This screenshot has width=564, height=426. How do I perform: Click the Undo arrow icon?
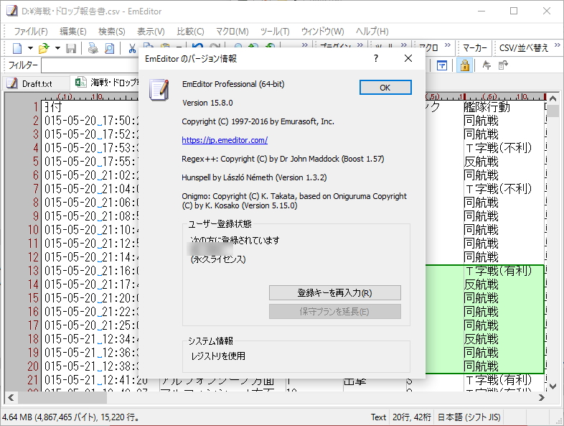tap(197, 46)
